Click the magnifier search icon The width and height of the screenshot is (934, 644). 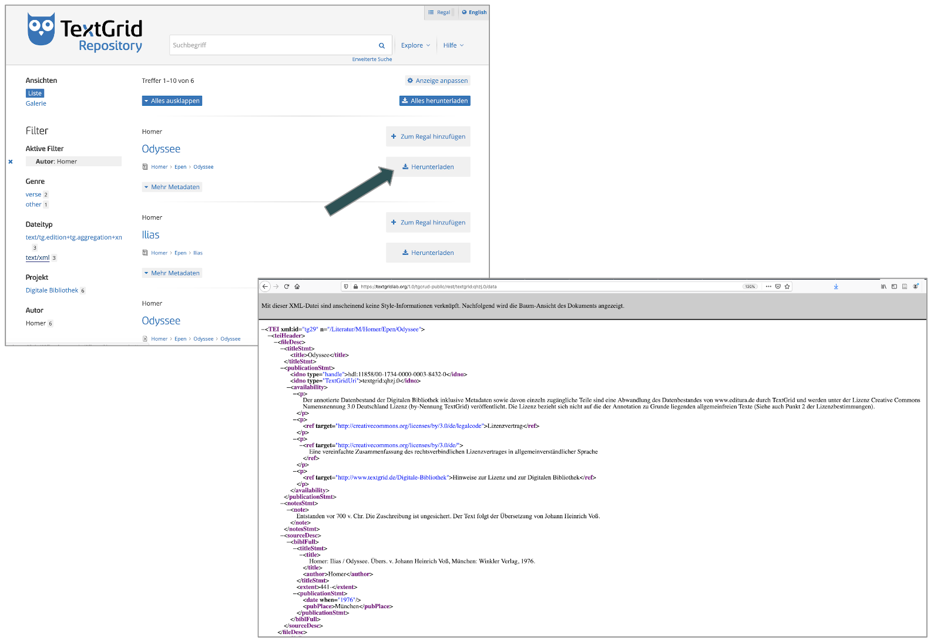[382, 46]
